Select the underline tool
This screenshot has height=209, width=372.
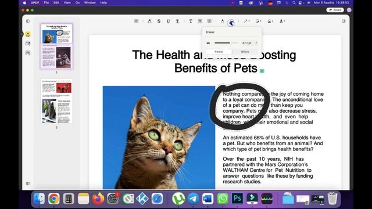(x=168, y=21)
